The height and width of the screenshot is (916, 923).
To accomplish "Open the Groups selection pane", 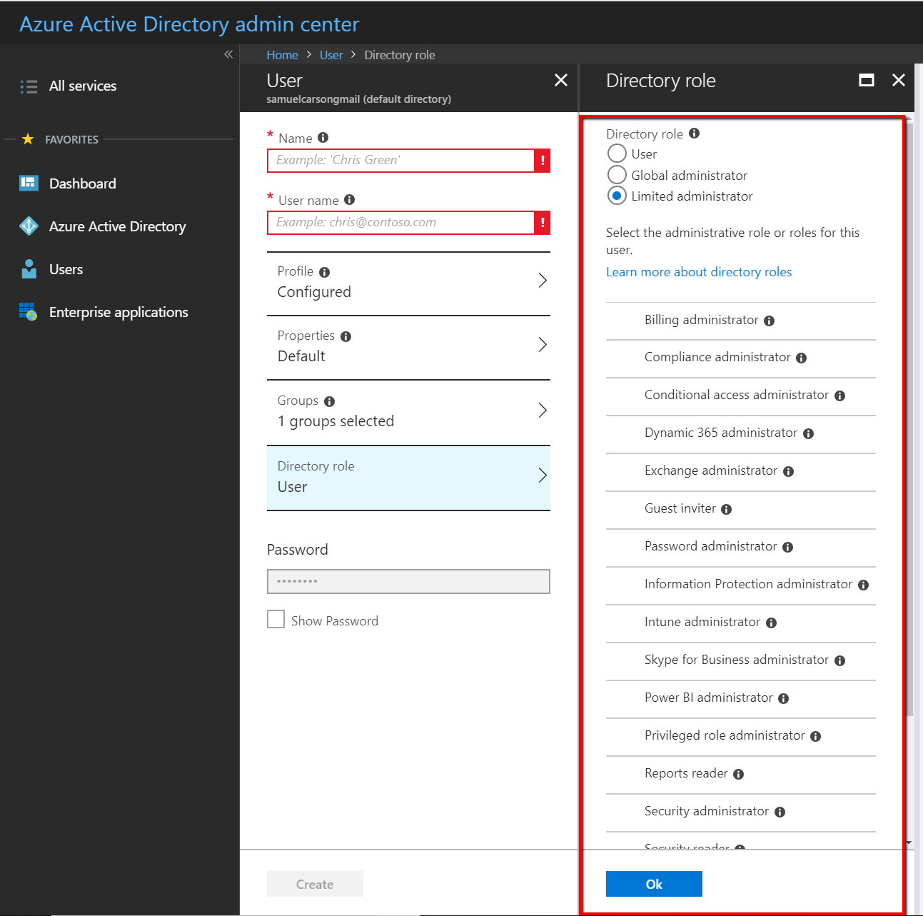I will [408, 411].
